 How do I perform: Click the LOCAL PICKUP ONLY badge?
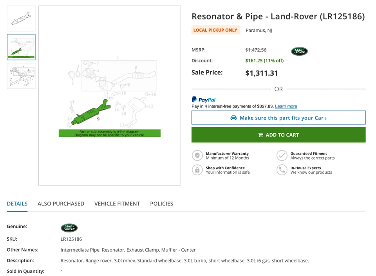216,30
